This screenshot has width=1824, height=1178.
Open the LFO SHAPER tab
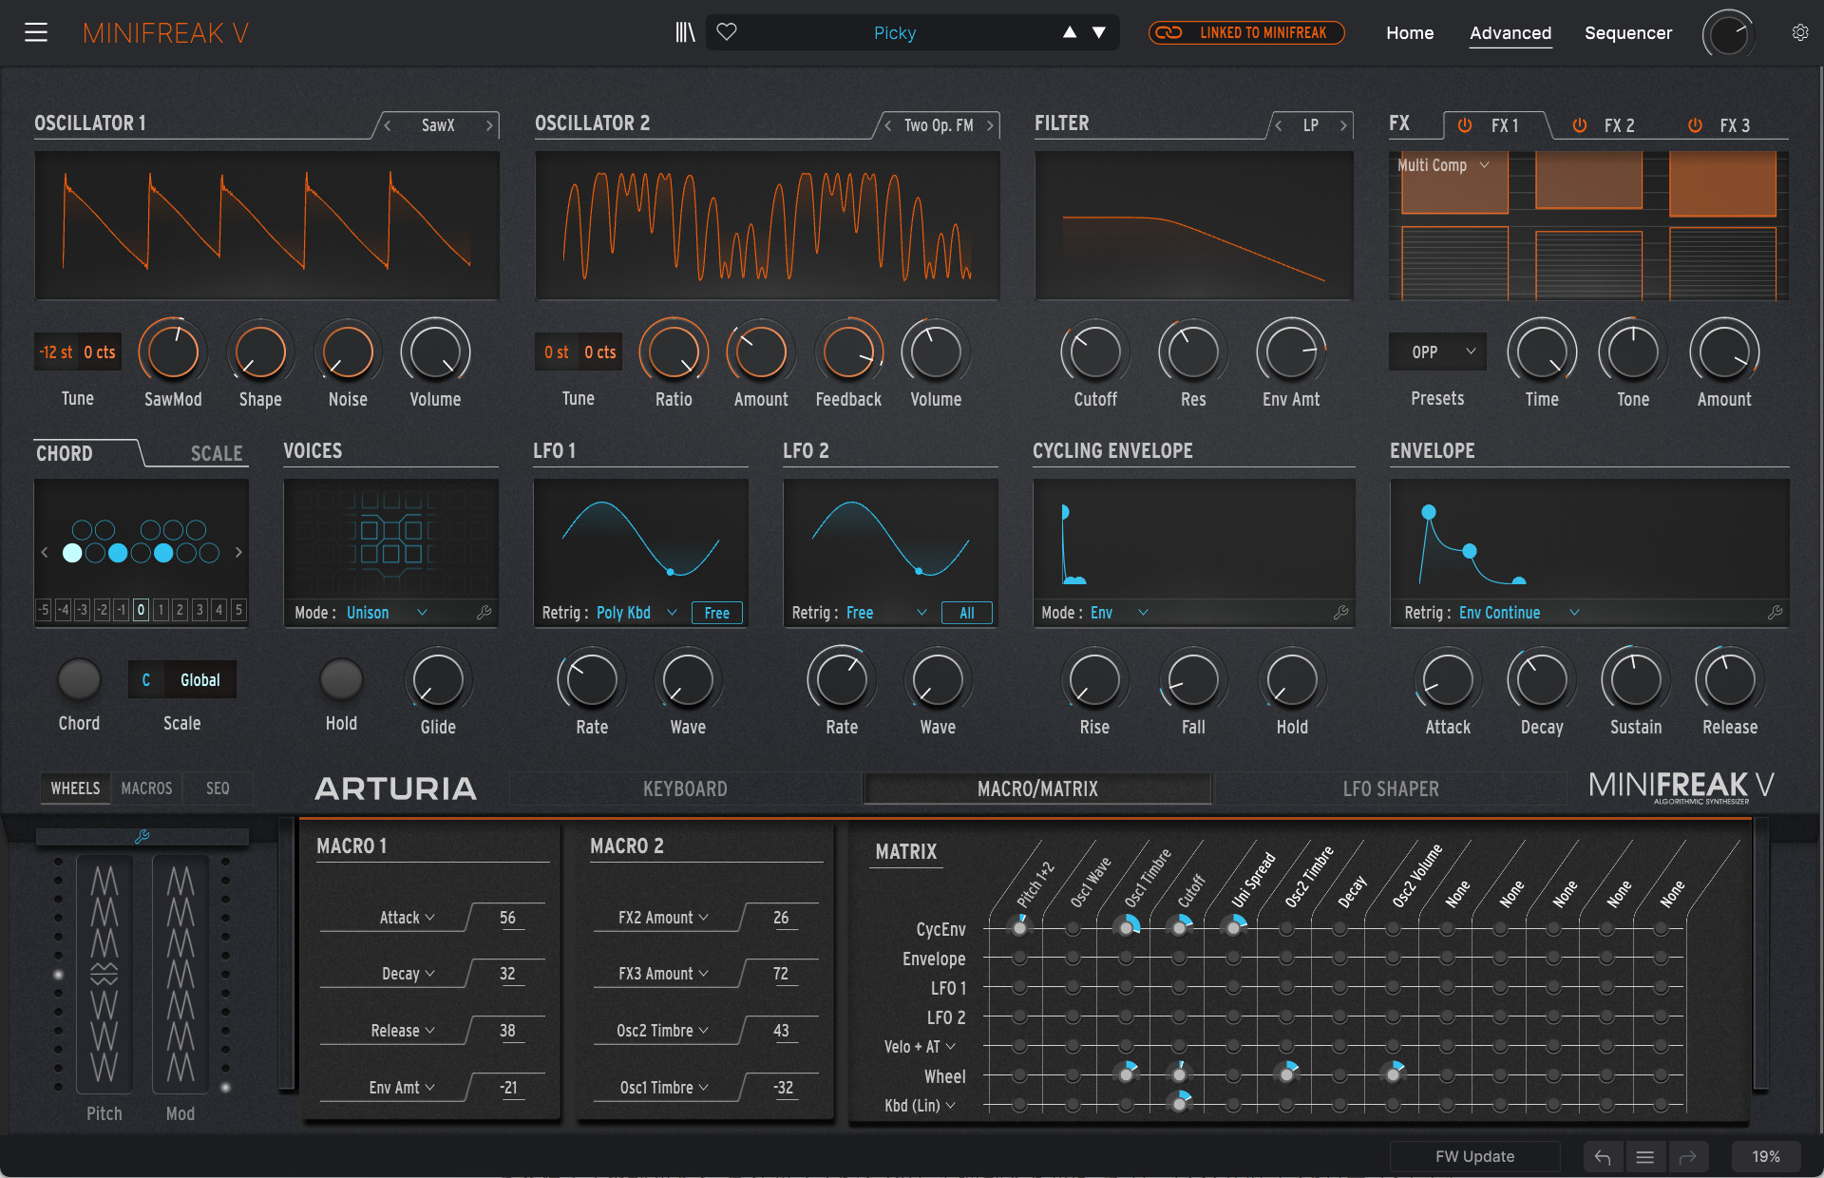click(x=1391, y=788)
